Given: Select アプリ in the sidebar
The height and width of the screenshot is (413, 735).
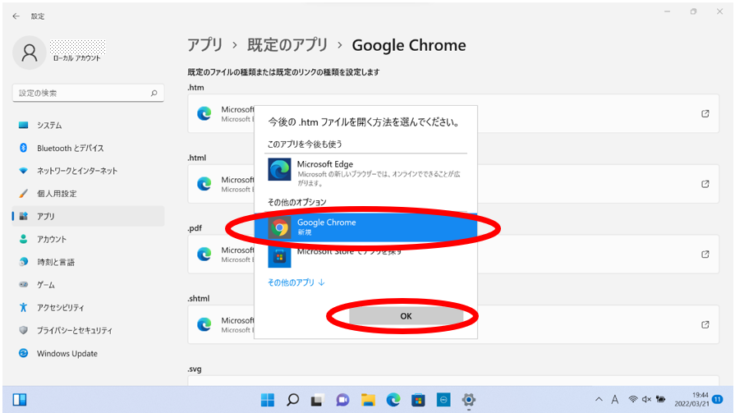Looking at the screenshot, I should coord(88,216).
